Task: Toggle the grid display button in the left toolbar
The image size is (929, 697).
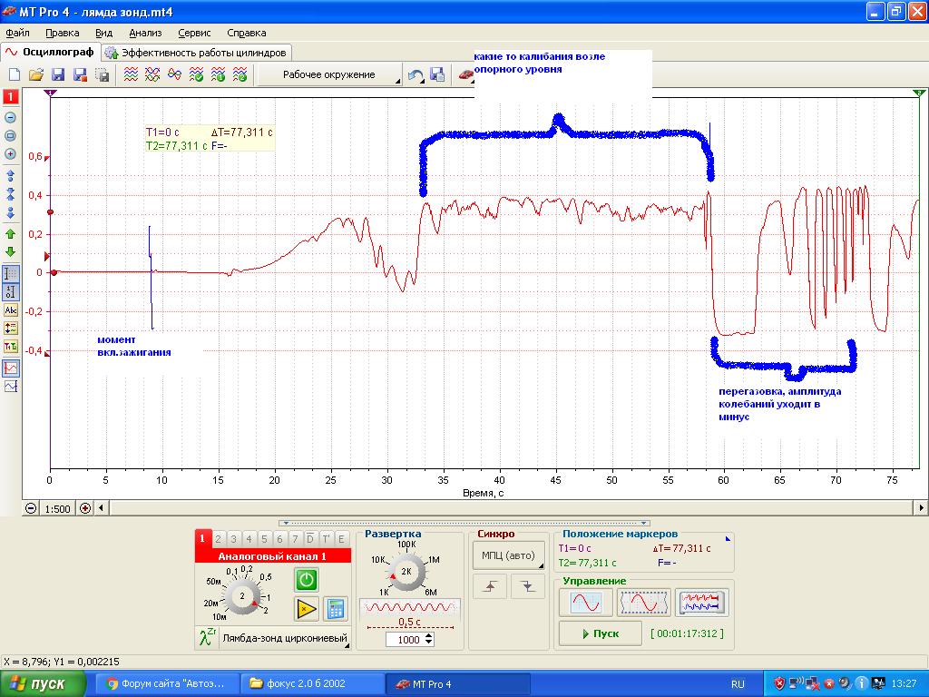Action: click(x=11, y=273)
